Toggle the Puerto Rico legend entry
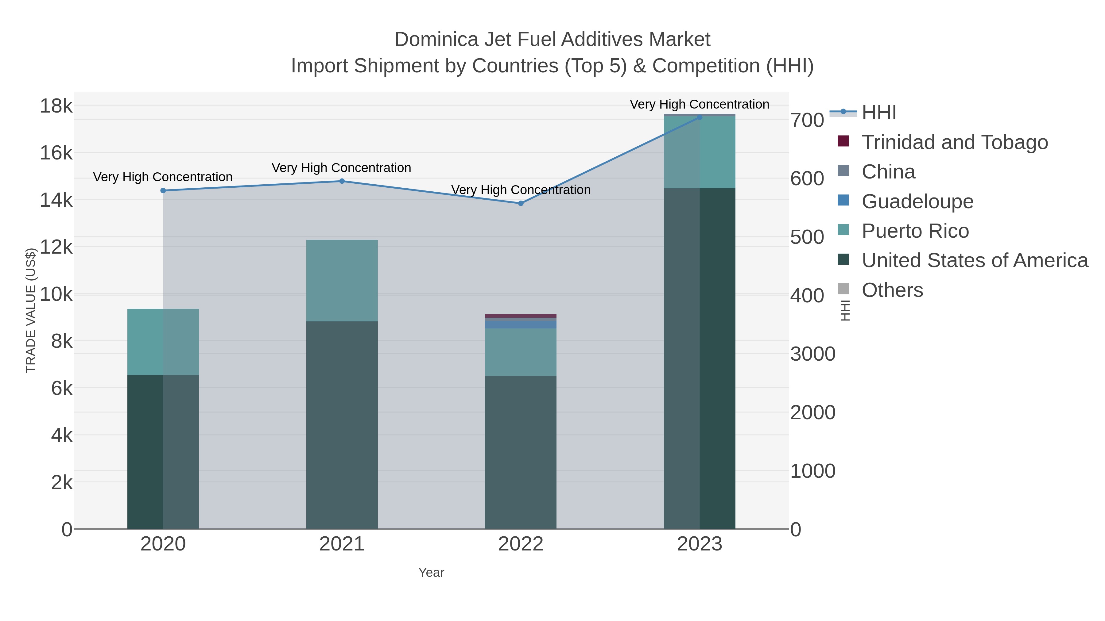Viewport: 1105px width, 621px height. pyautogui.click(x=903, y=231)
